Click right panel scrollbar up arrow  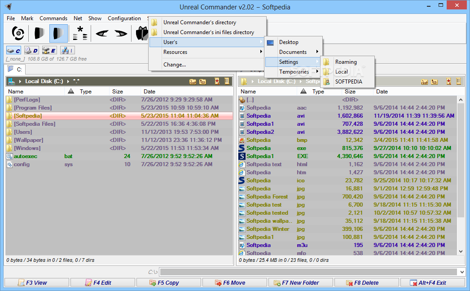(461, 100)
